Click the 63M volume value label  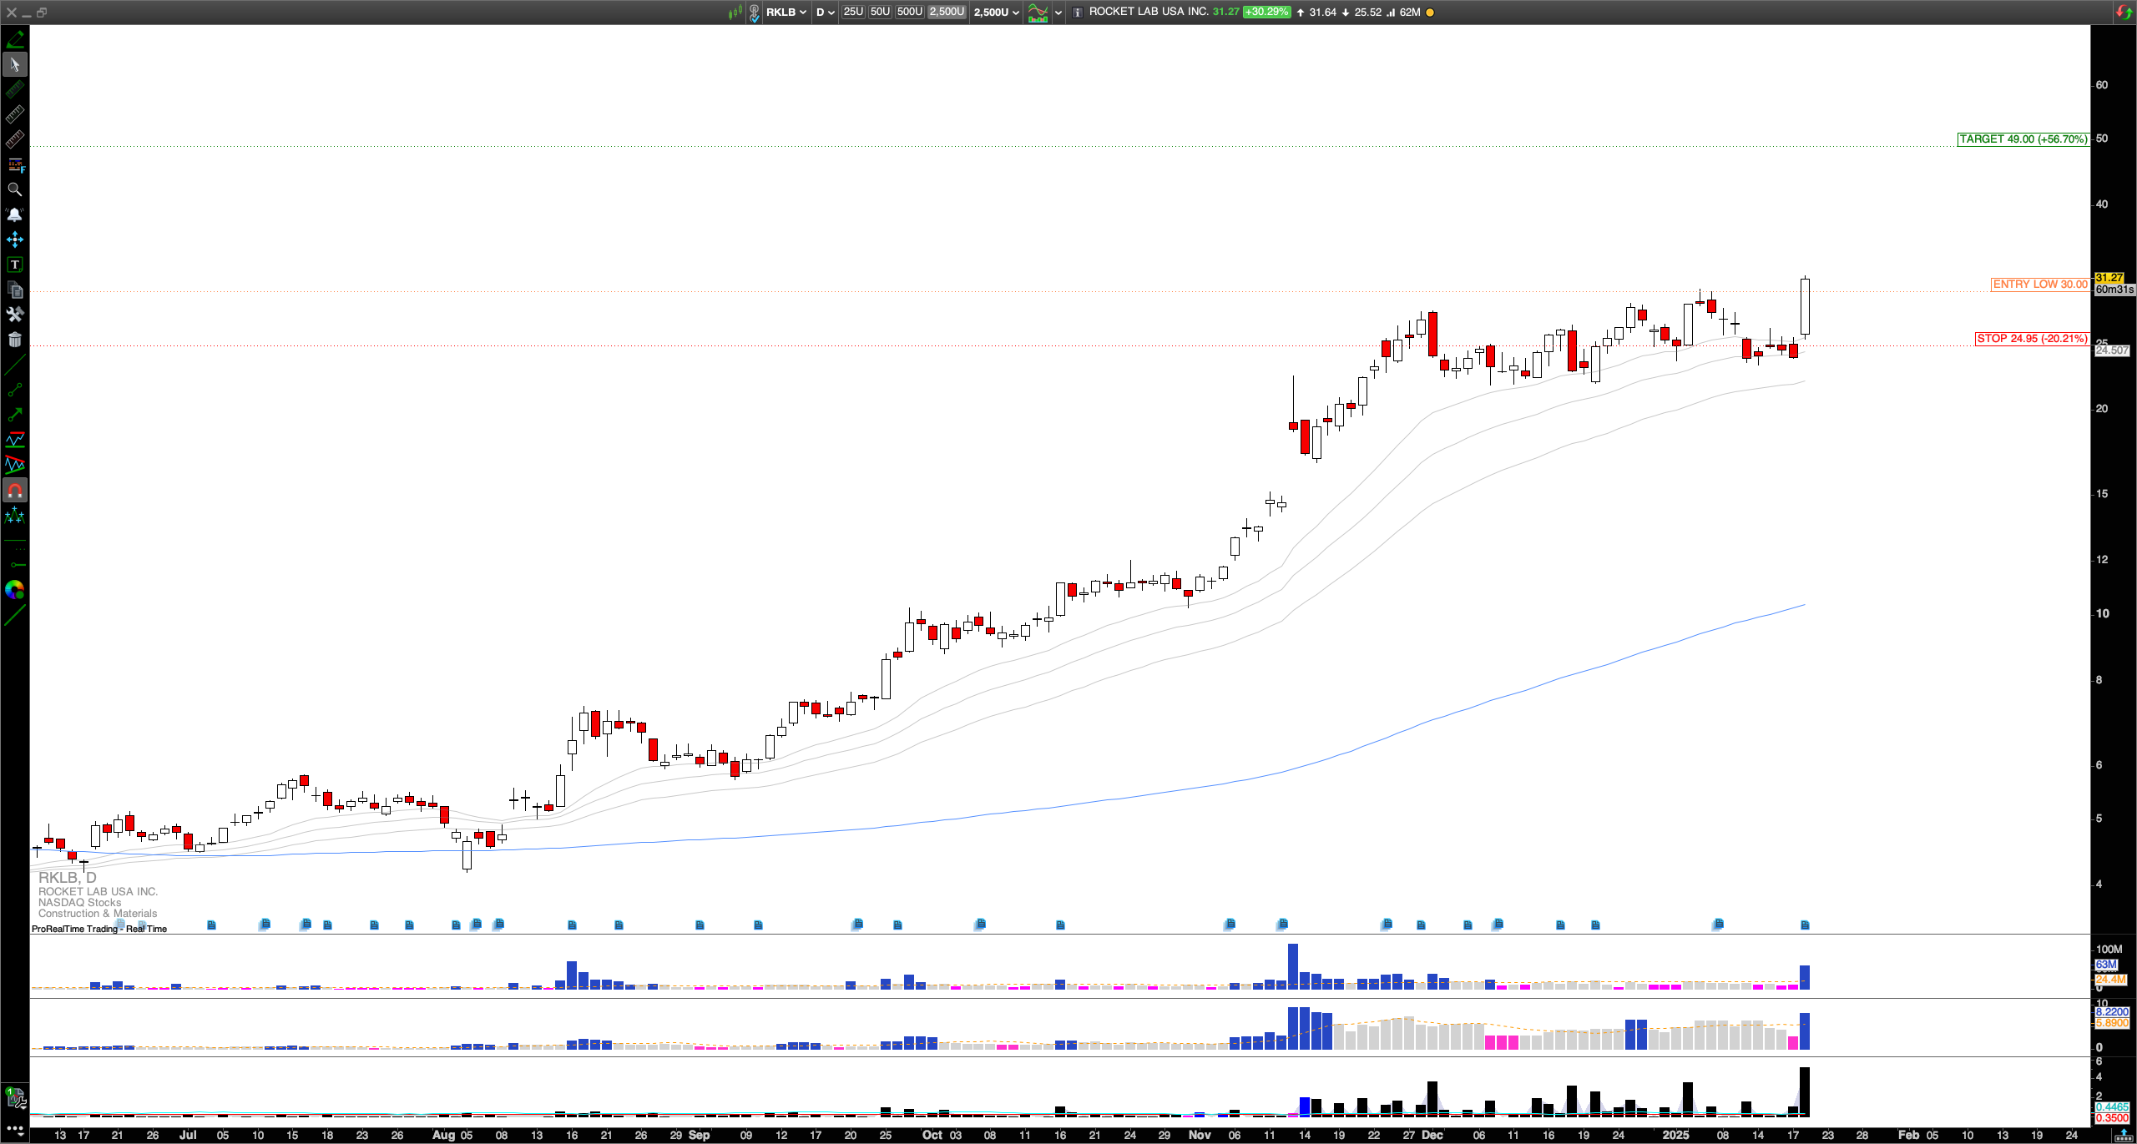pyautogui.click(x=2105, y=965)
